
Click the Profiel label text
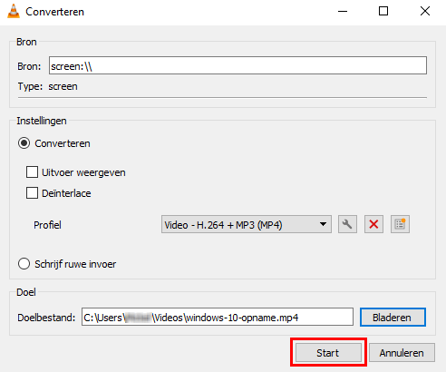47,225
